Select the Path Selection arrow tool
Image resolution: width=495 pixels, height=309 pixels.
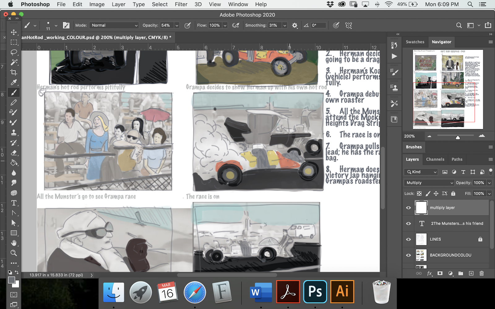coord(14,223)
